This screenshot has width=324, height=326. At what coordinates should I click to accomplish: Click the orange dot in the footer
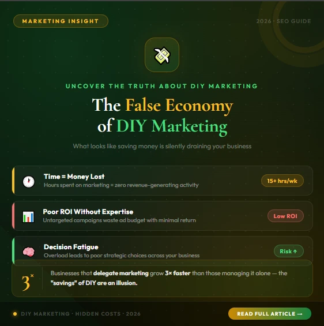pos(15,314)
